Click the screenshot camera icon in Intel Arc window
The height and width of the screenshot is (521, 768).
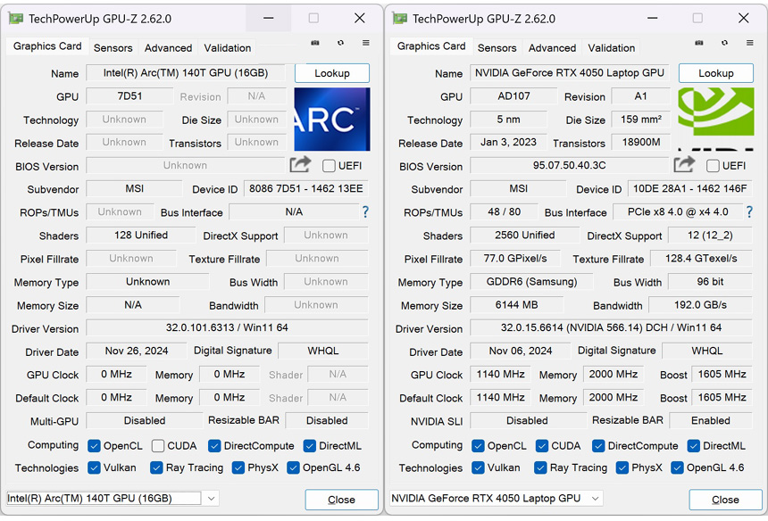coord(315,43)
